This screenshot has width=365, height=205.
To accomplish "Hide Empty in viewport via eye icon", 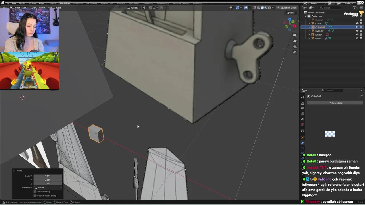I will pos(357,35).
